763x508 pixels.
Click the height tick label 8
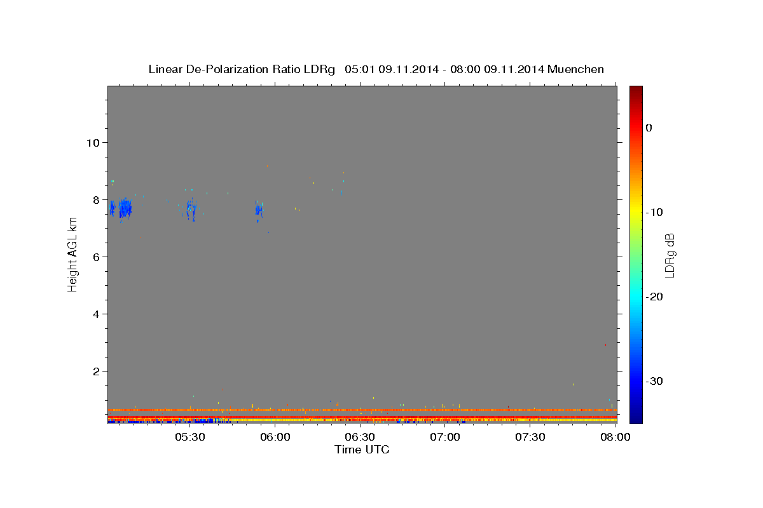[x=95, y=199]
